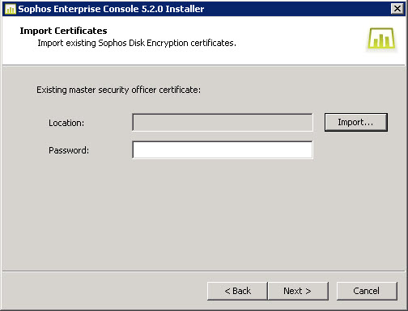
Task: Proceed with the Next > button
Action: pos(298,291)
